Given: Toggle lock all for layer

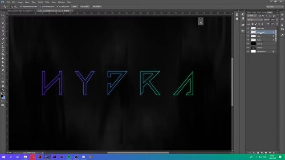Looking at the screenshot, I should tap(262, 24).
